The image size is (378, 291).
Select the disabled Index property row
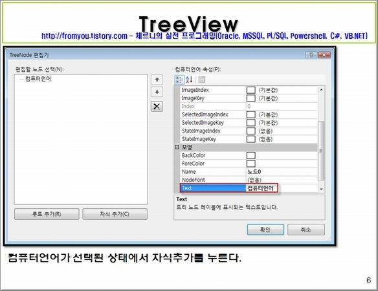(249, 107)
